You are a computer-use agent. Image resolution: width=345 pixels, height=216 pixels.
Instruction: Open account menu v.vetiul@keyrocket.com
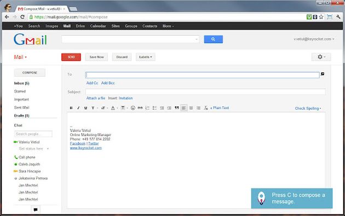(314, 39)
